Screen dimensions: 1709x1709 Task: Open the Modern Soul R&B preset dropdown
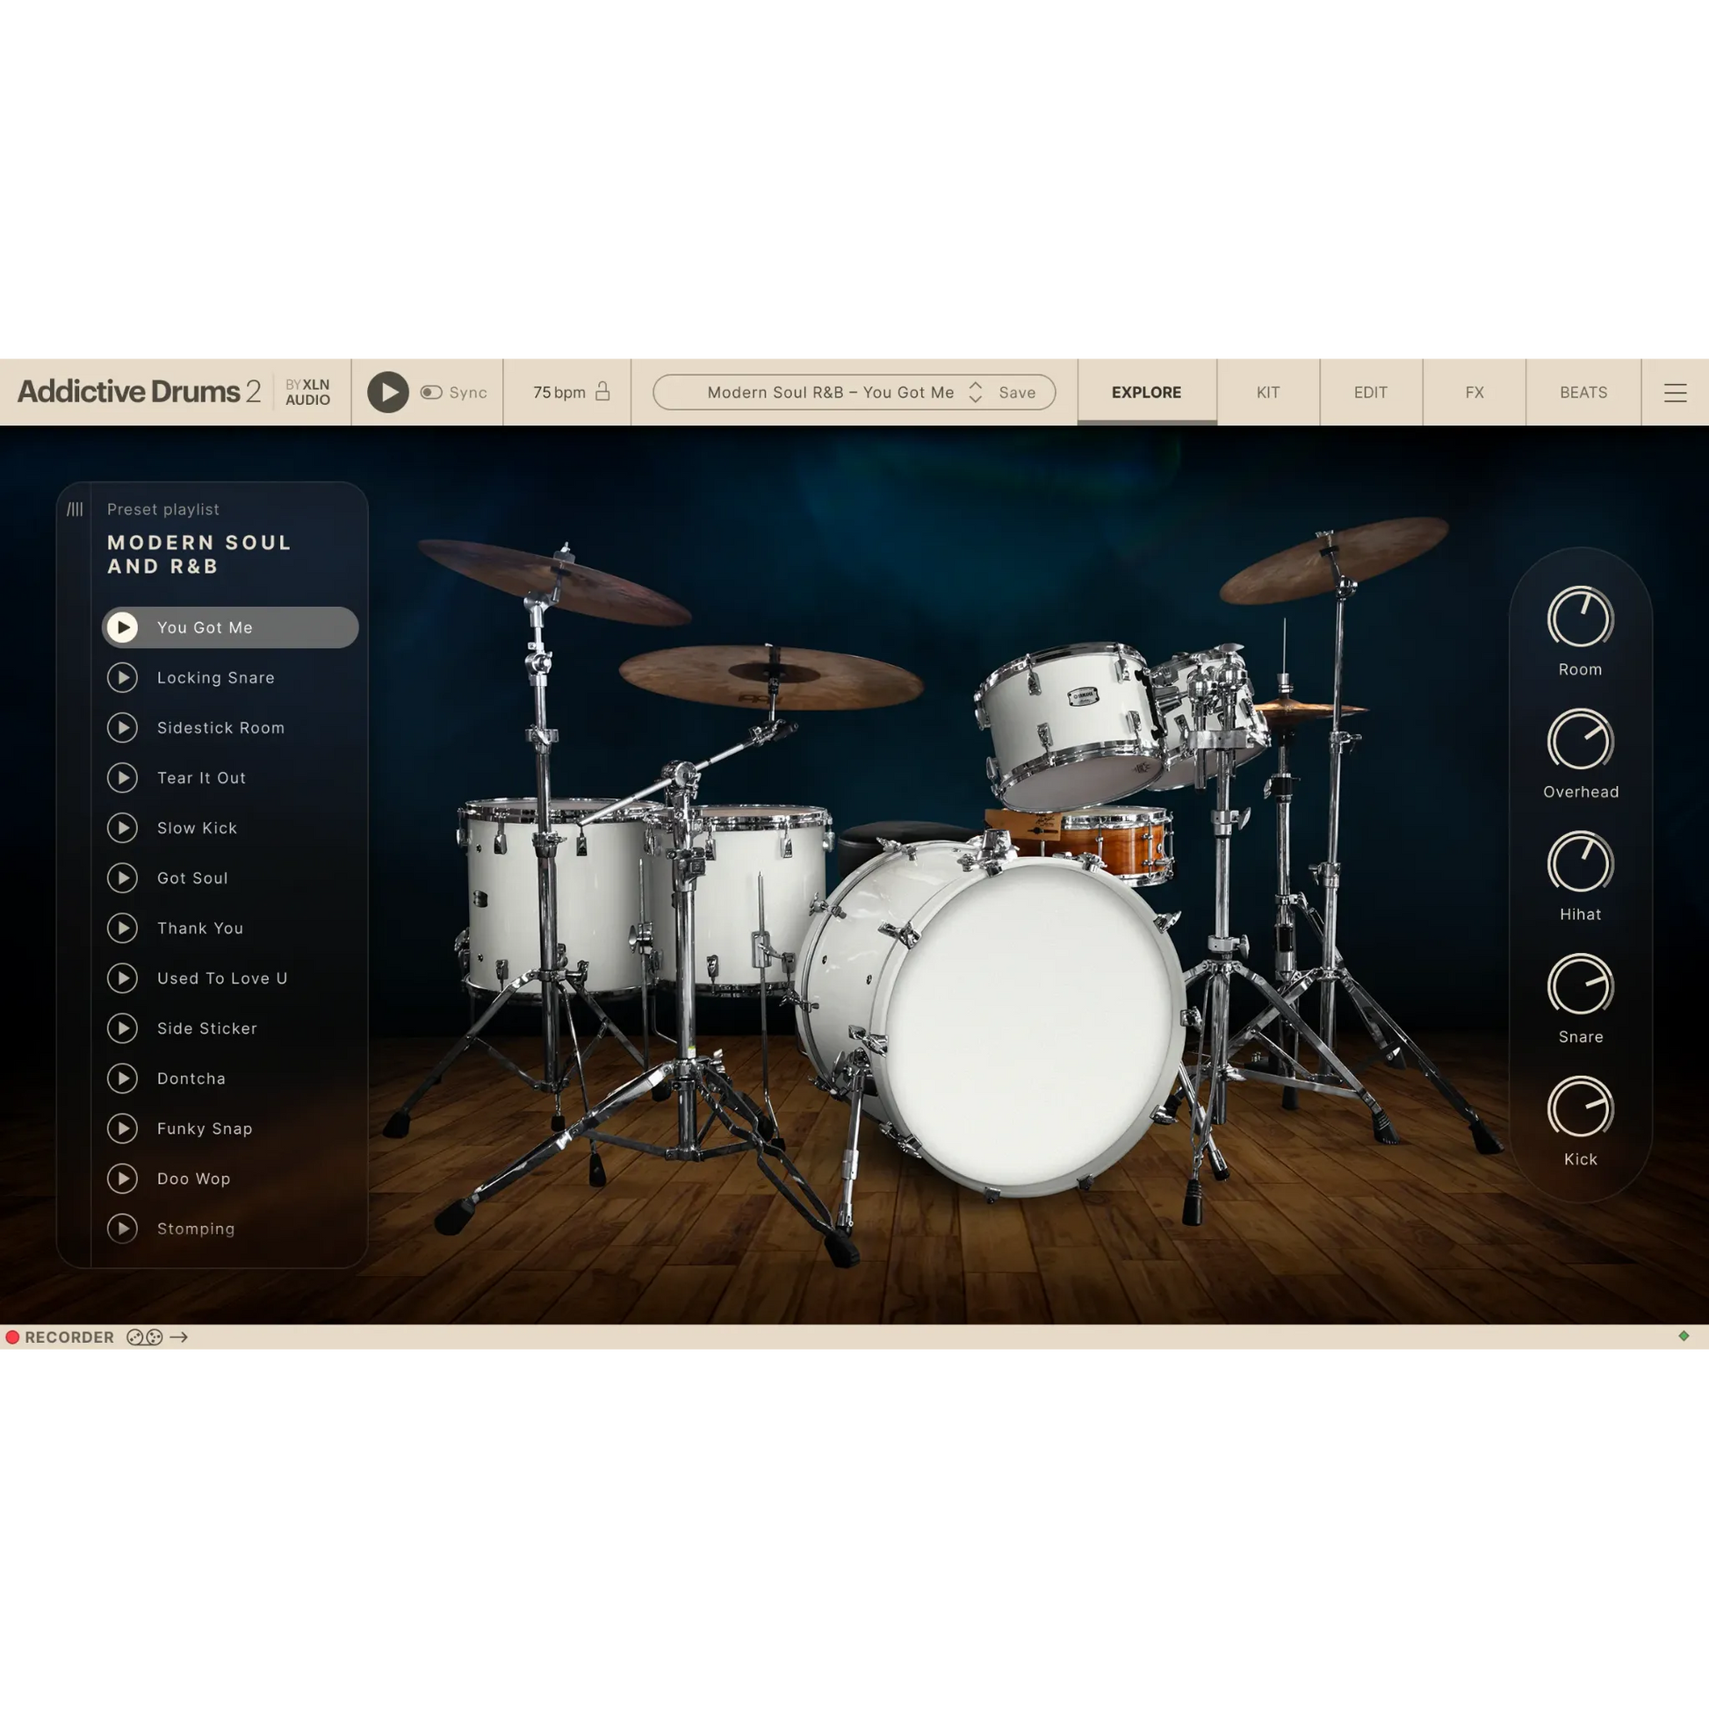pos(830,392)
